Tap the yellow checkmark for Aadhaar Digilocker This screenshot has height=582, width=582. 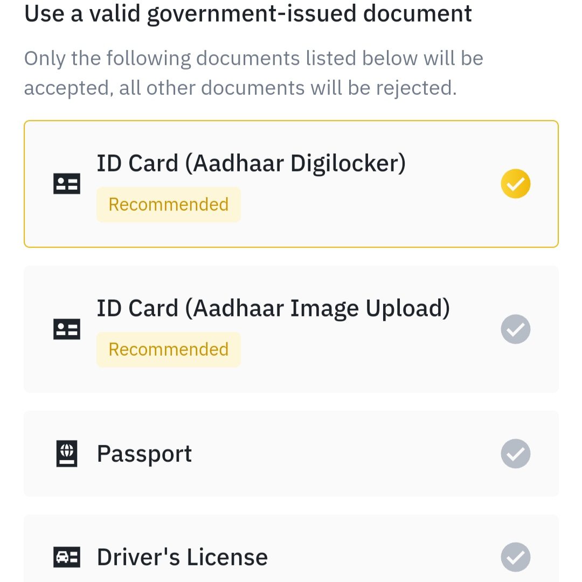[x=516, y=184]
